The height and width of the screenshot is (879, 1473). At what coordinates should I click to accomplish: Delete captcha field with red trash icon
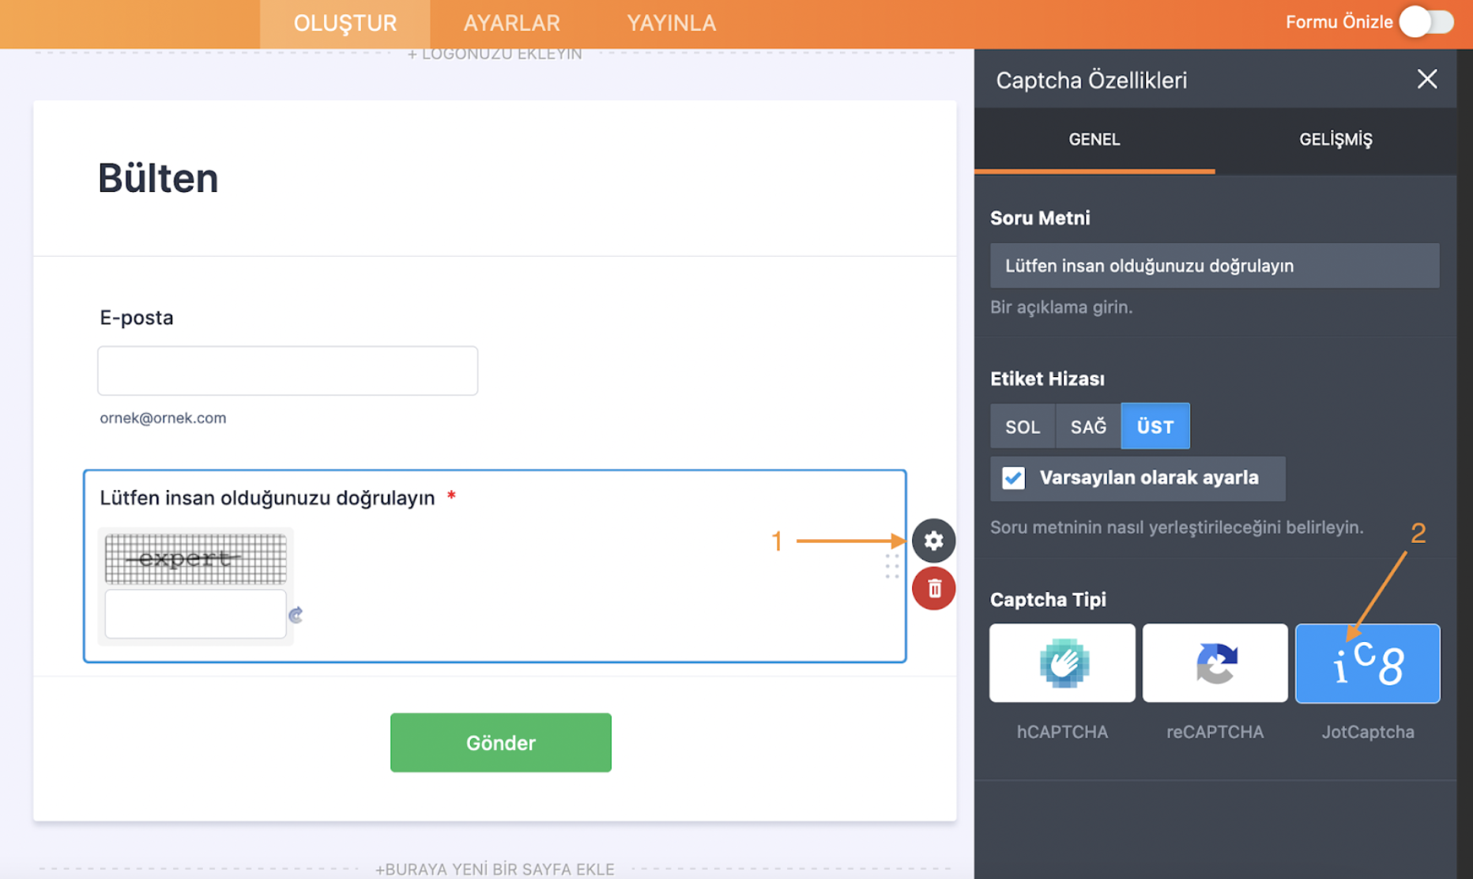tap(933, 589)
